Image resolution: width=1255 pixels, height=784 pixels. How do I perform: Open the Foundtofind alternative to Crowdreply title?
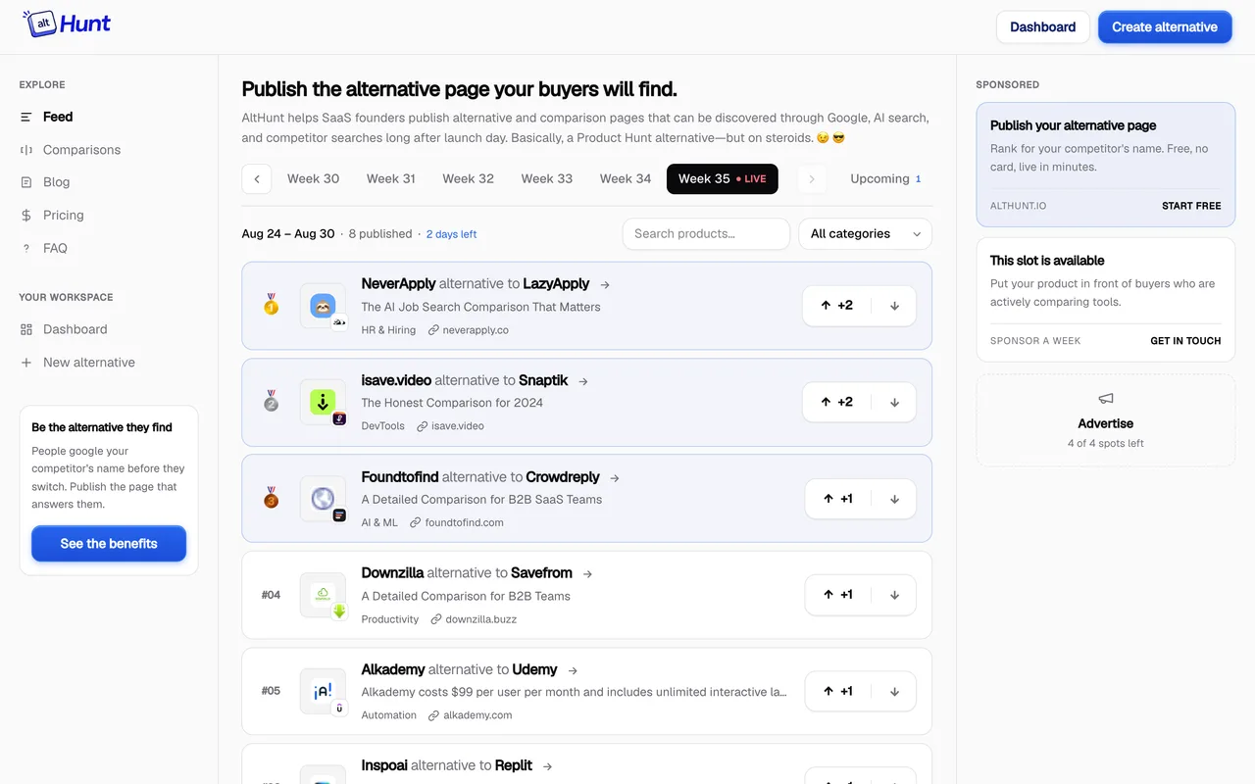click(x=480, y=477)
